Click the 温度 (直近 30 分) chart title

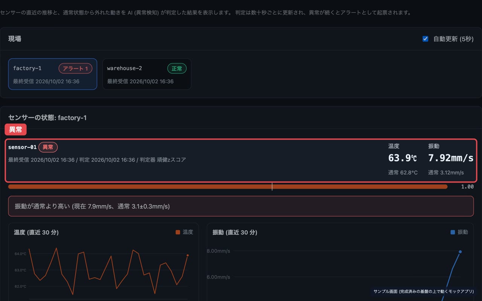pos(36,233)
